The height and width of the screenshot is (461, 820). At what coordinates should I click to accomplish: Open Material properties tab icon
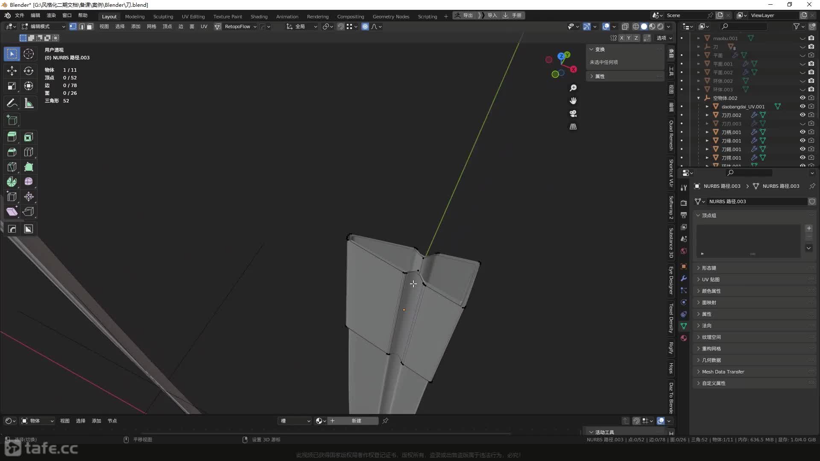684,338
